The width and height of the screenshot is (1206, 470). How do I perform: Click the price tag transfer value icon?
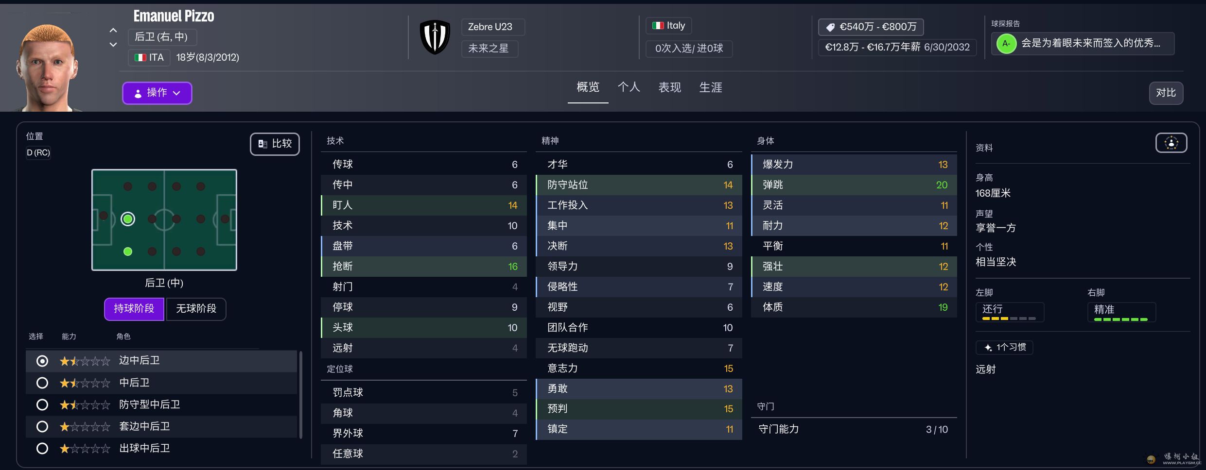coord(831,27)
